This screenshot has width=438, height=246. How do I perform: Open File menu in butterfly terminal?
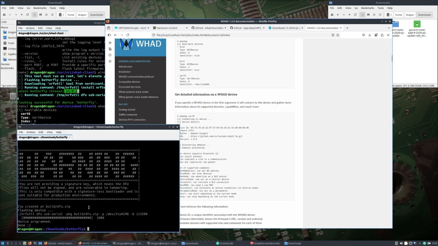[x=21, y=132]
